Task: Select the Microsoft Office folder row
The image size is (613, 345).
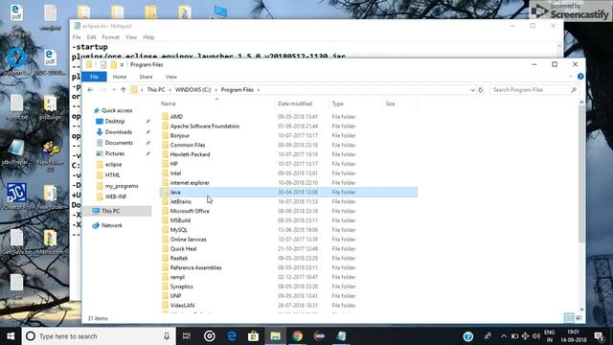Action: [288, 211]
